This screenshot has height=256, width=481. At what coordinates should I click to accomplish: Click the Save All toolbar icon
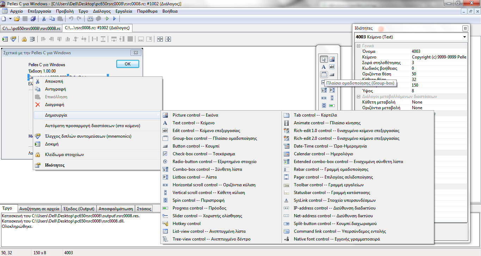[x=33, y=19]
